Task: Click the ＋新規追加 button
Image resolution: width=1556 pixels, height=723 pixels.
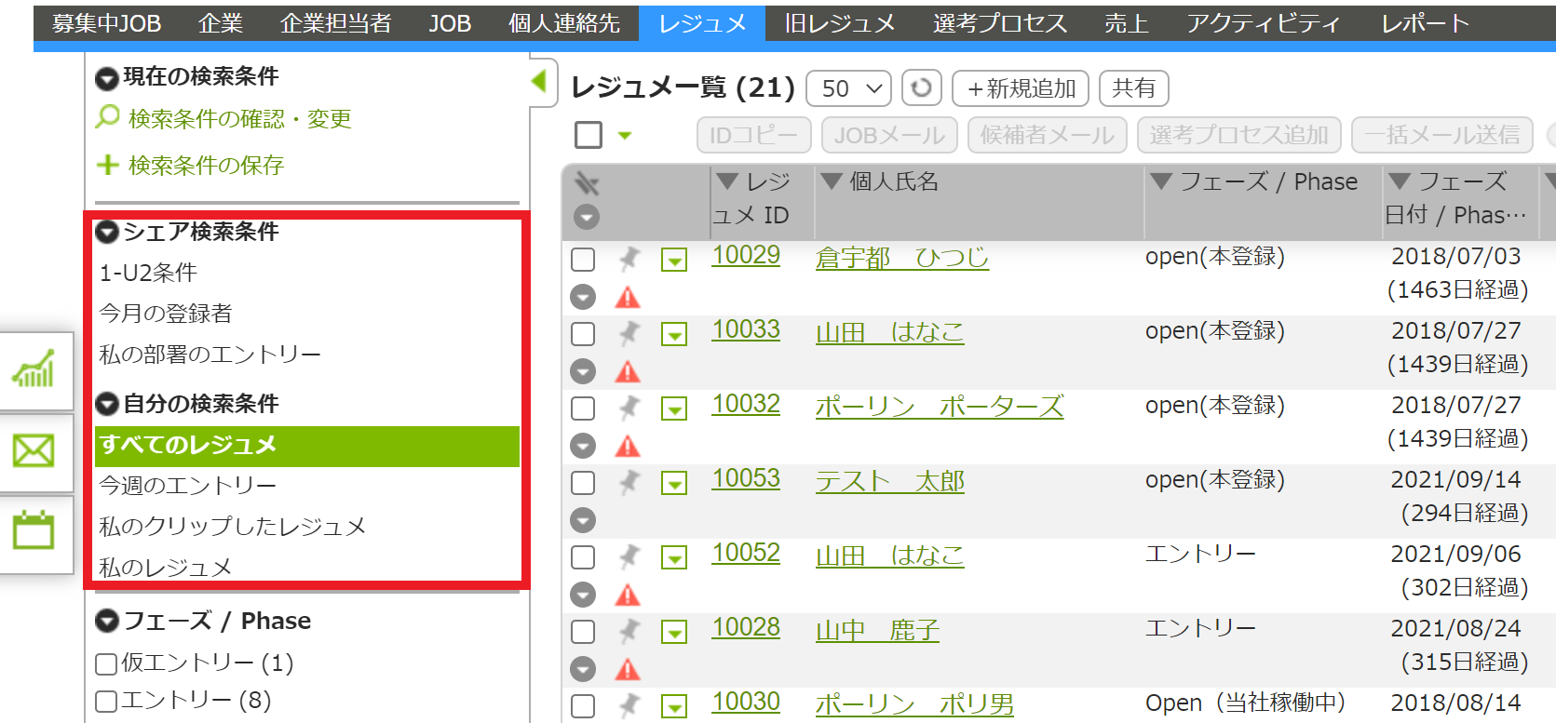Action: coord(1022,88)
